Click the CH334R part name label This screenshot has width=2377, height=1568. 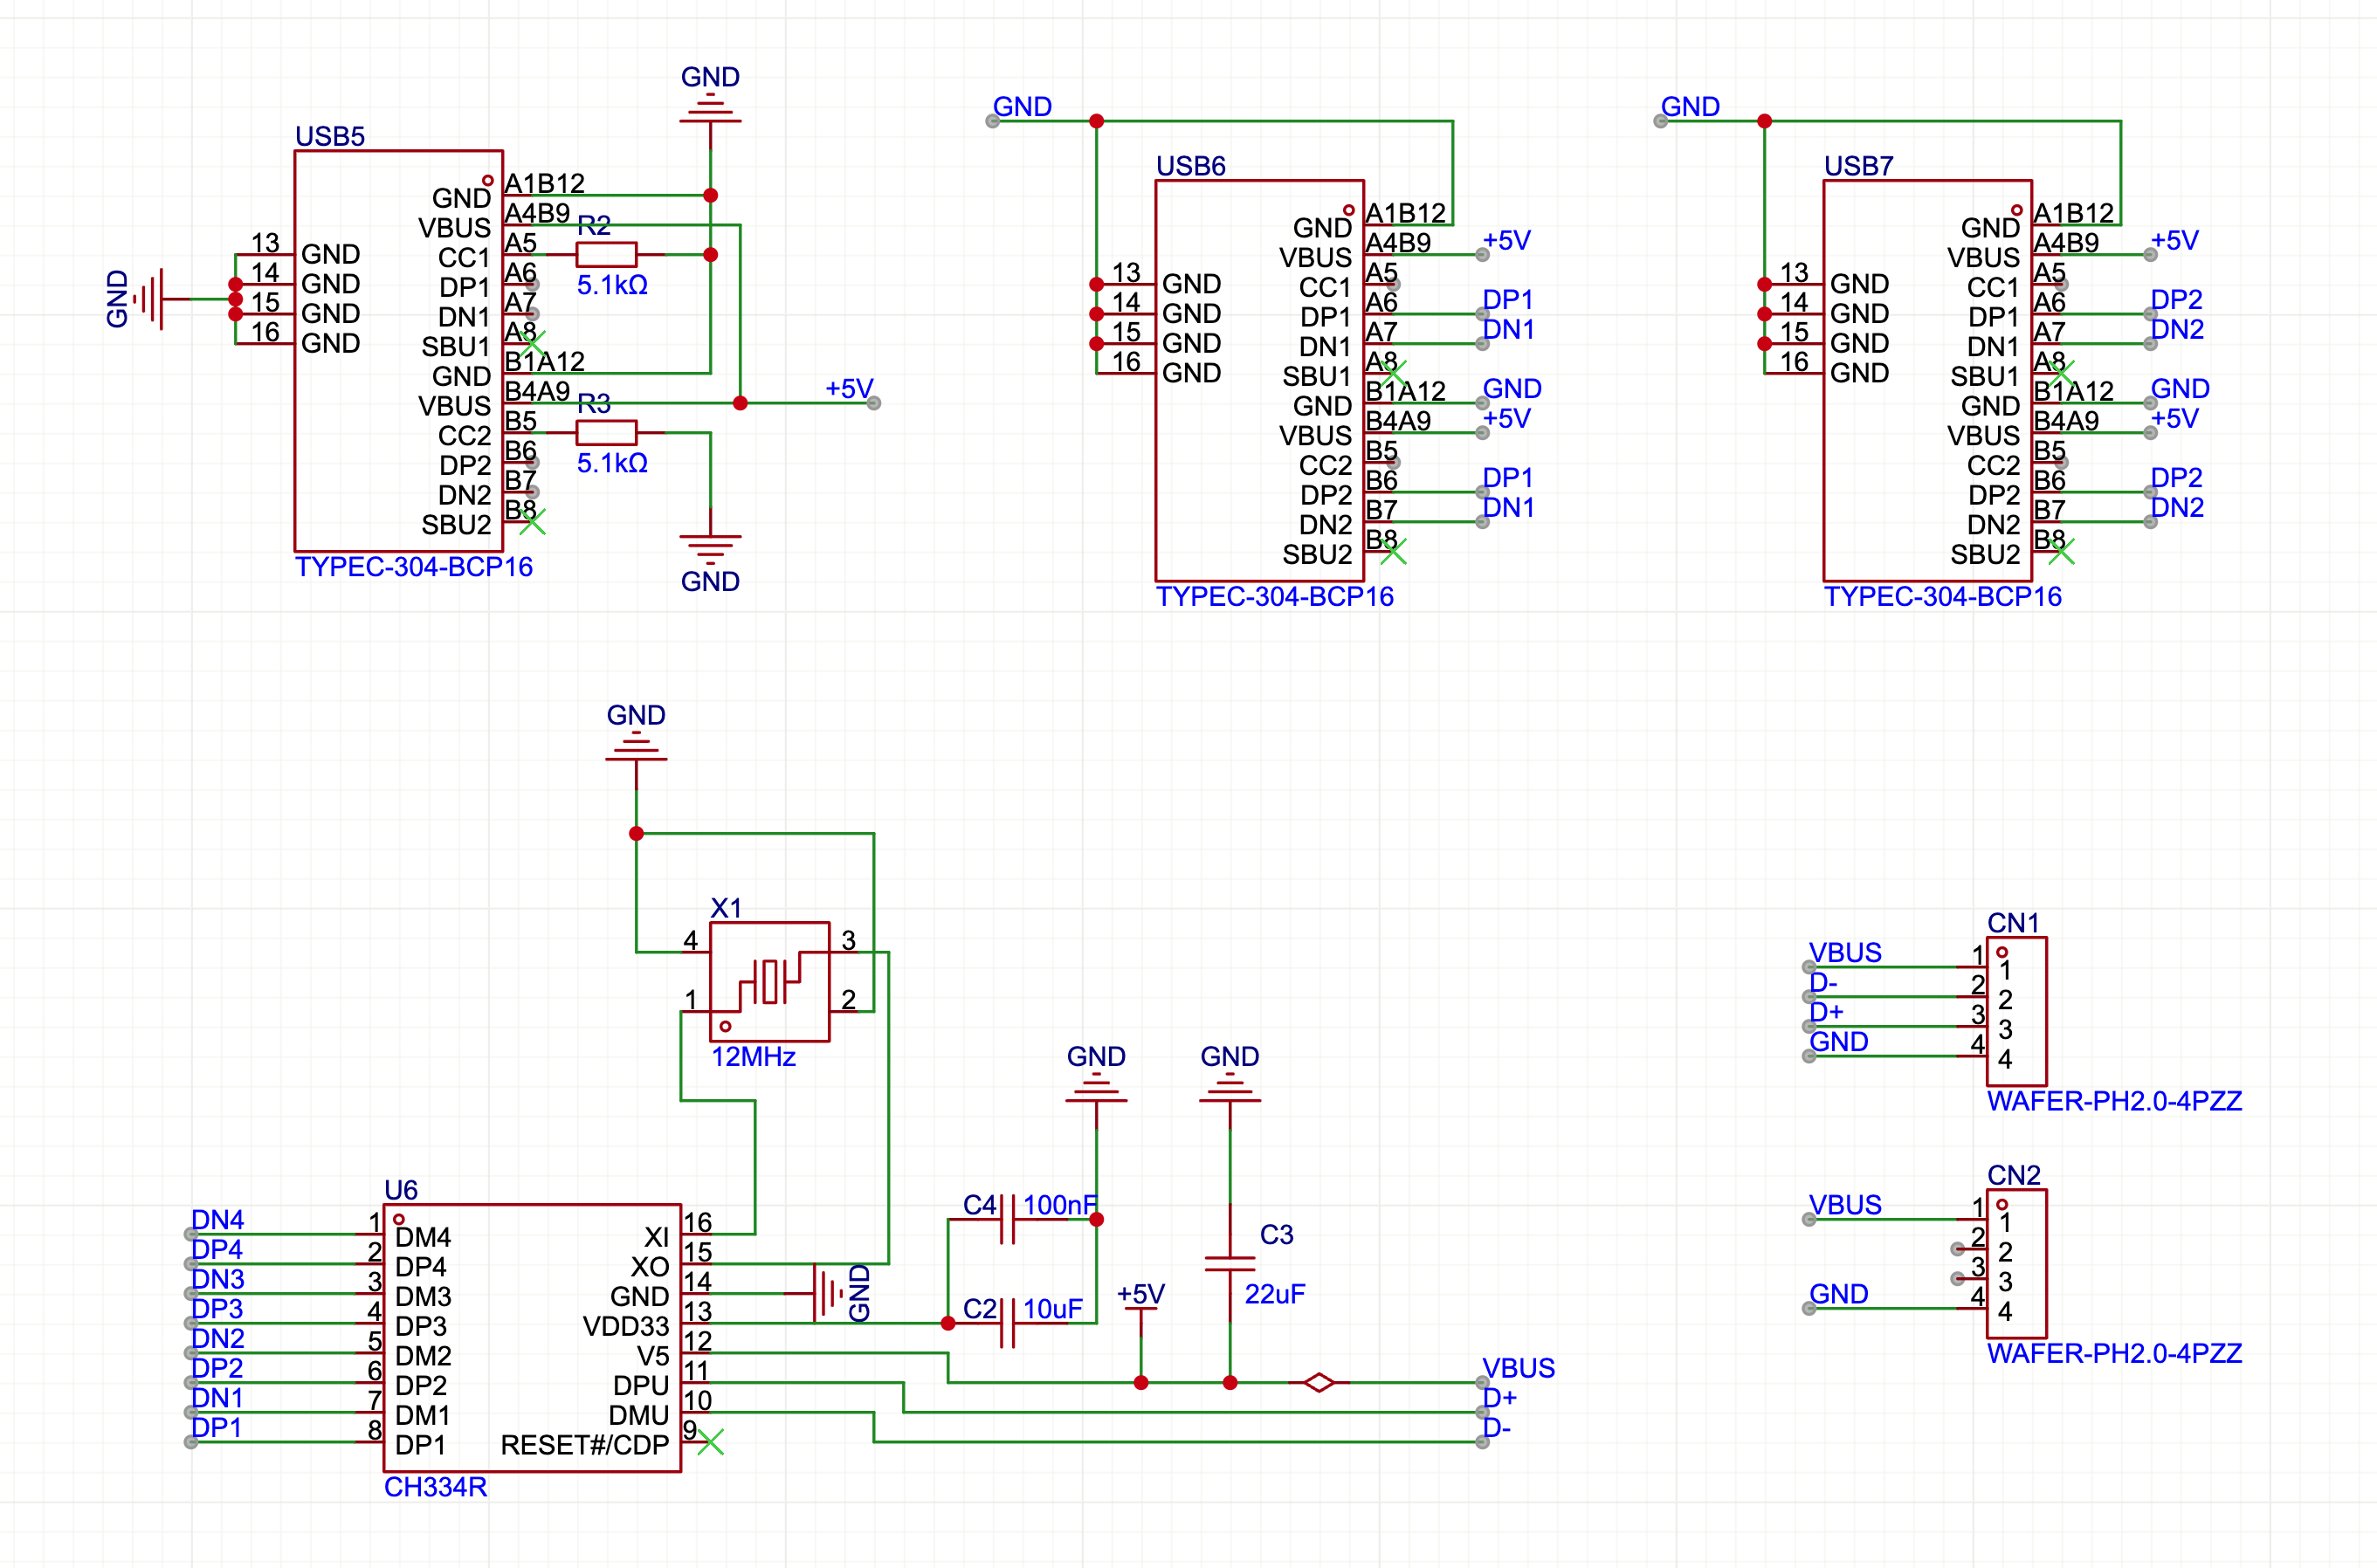tap(436, 1487)
